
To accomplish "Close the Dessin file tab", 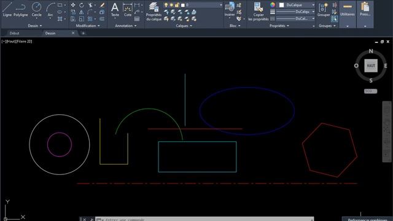I will [73, 33].
